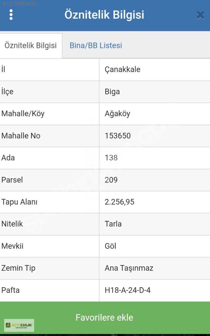This screenshot has height=336, width=210.
Task: Click the Altın Emlak logo
Action: pyautogui.click(x=19, y=325)
